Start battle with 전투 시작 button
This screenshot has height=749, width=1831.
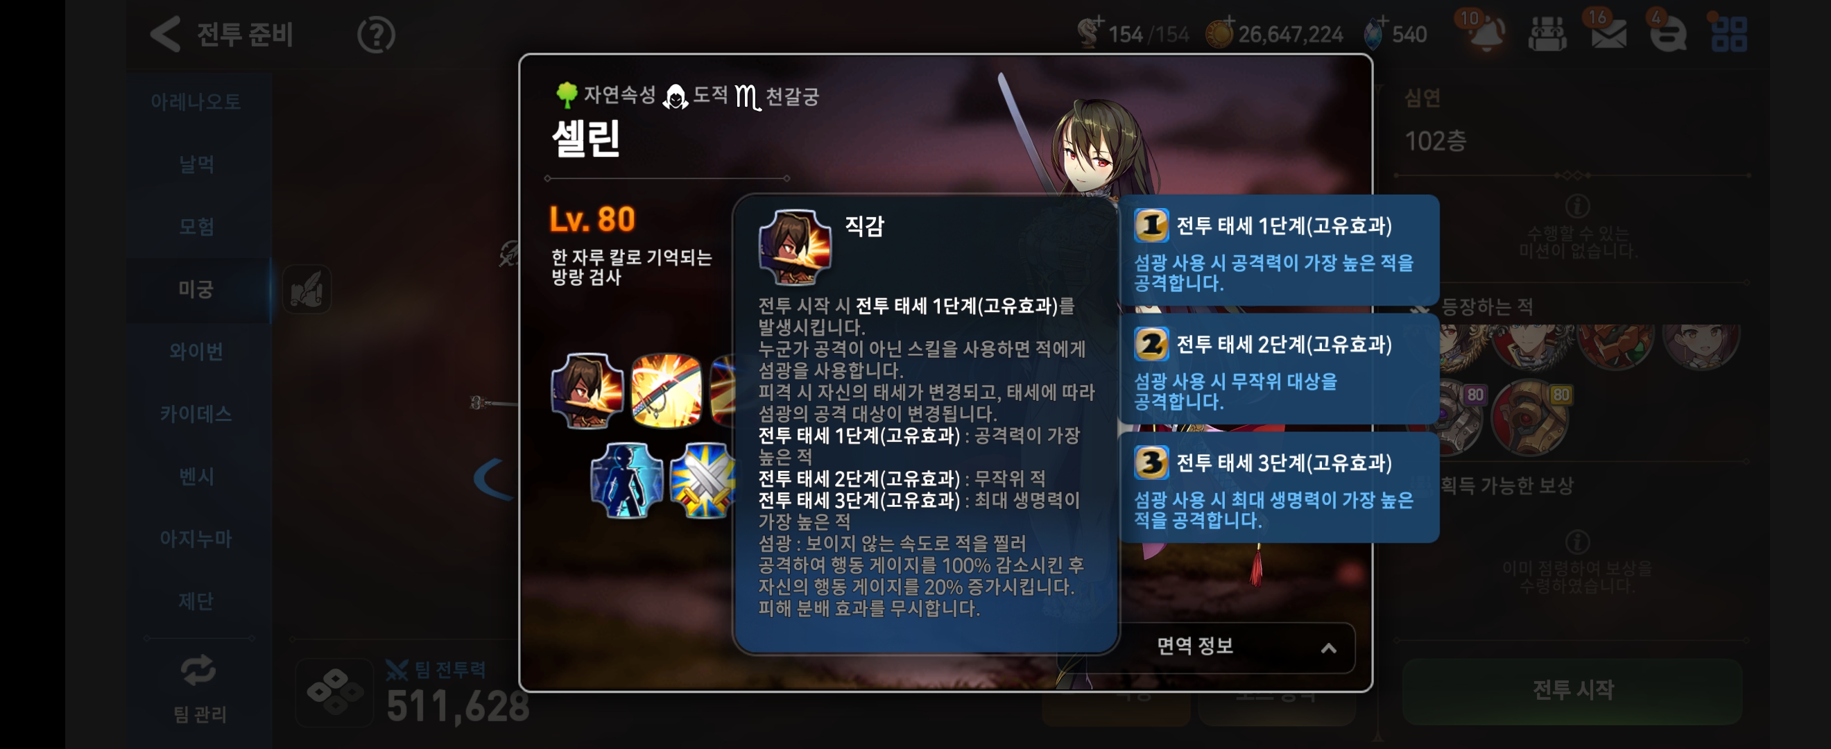[1572, 690]
